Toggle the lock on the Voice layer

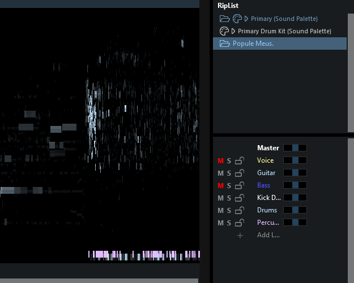(x=240, y=160)
